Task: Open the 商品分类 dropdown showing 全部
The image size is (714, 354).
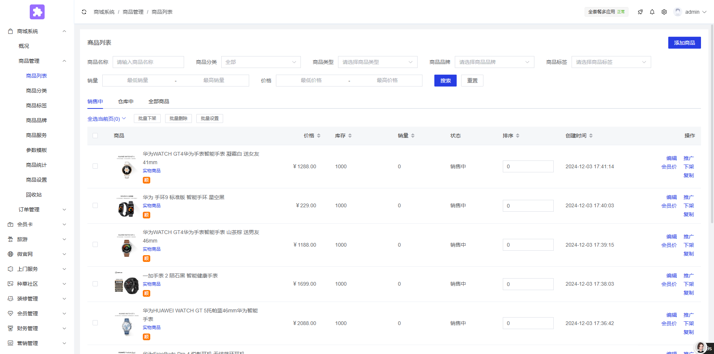Action: tap(261, 62)
